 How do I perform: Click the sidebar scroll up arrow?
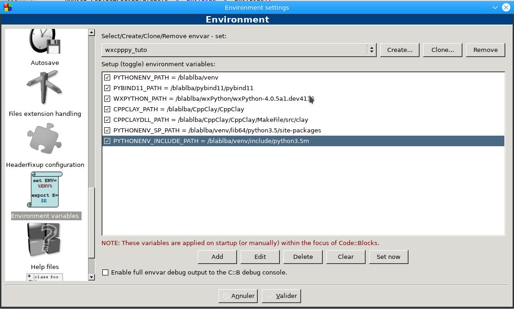pos(92,32)
